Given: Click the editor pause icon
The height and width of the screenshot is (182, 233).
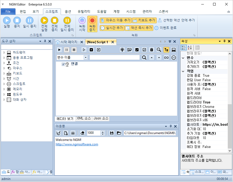Looking at the screenshot, I should coord(67,50).
